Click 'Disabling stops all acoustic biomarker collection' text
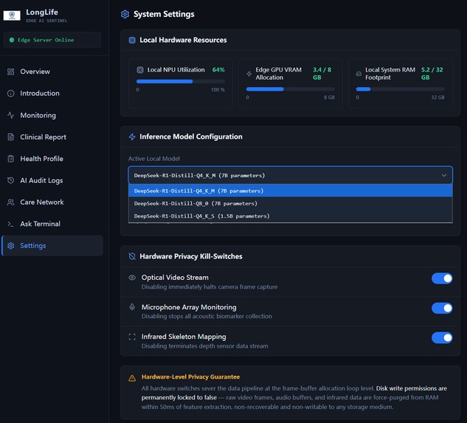467x423 pixels. 207,316
